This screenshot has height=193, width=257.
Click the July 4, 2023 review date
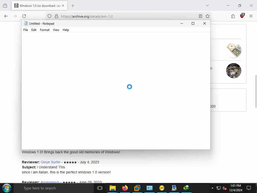90,162
